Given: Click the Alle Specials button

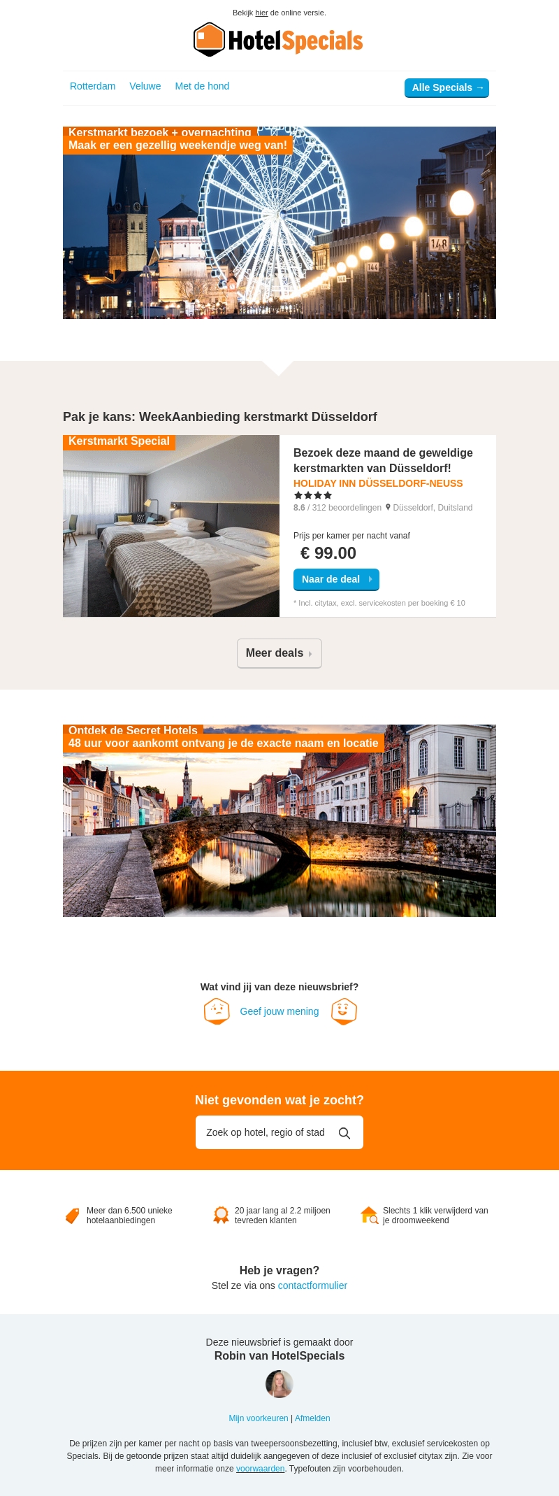Looking at the screenshot, I should point(447,88).
